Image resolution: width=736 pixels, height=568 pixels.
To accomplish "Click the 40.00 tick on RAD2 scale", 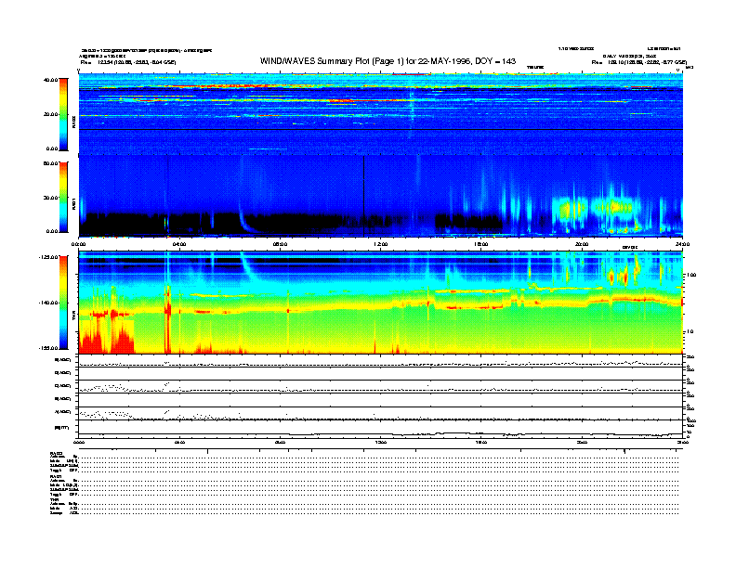I will (x=51, y=80).
